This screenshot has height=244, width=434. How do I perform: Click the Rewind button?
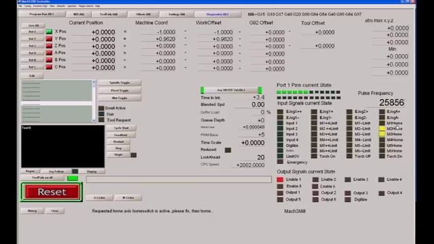pos(119,142)
